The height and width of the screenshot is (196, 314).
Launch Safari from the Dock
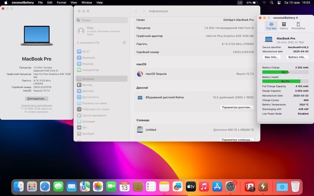(45, 187)
